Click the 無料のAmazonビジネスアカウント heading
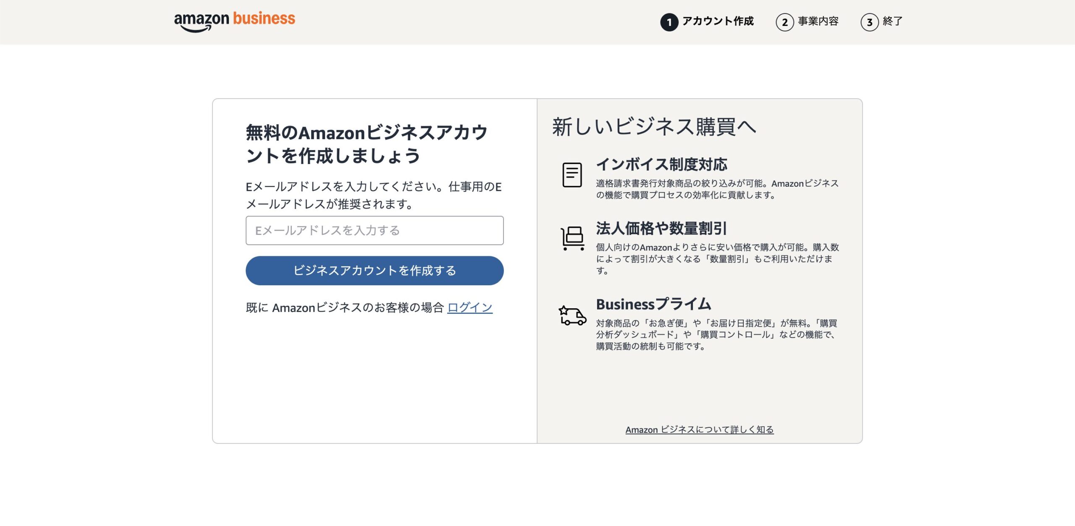 (x=367, y=144)
